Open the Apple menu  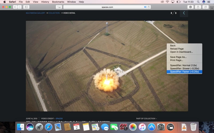[5, 2]
